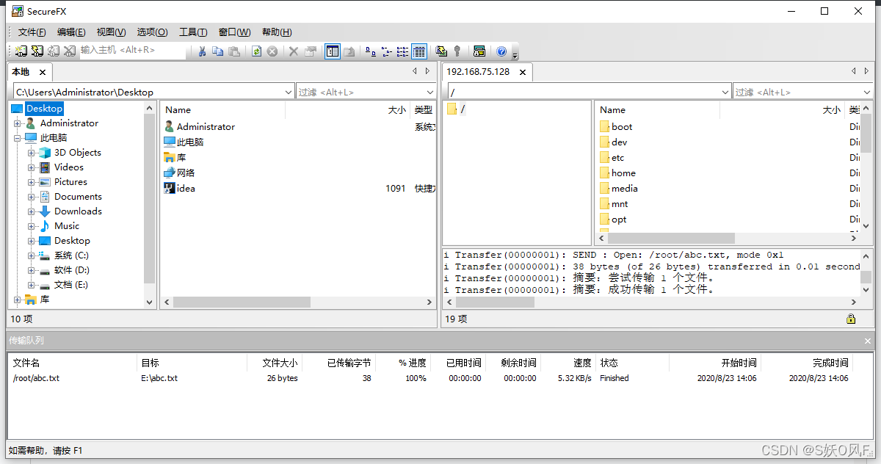Image resolution: width=881 pixels, height=464 pixels.
Task: Switch to small icons view
Action: (387, 51)
